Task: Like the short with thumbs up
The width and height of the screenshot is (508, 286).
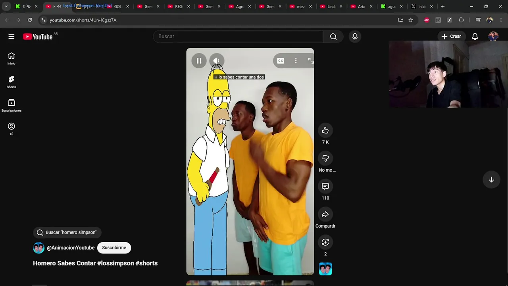Action: tap(325, 130)
